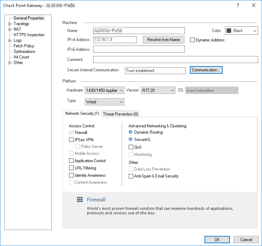Toggle the Application Control checkbox
The image size is (262, 246).
pos(72,161)
